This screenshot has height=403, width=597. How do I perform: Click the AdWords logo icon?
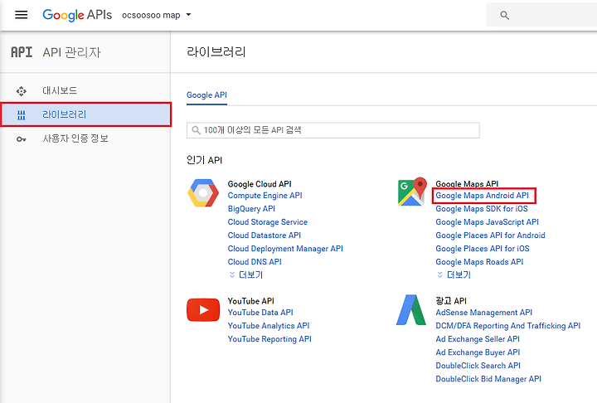(411, 309)
